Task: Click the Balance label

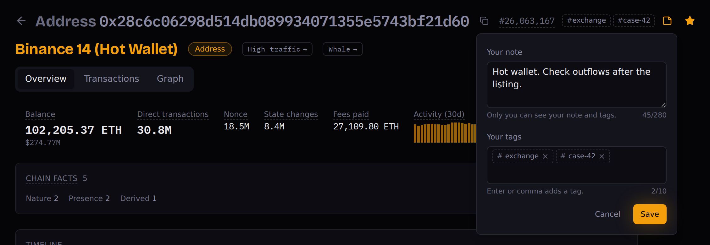Action: click(40, 114)
